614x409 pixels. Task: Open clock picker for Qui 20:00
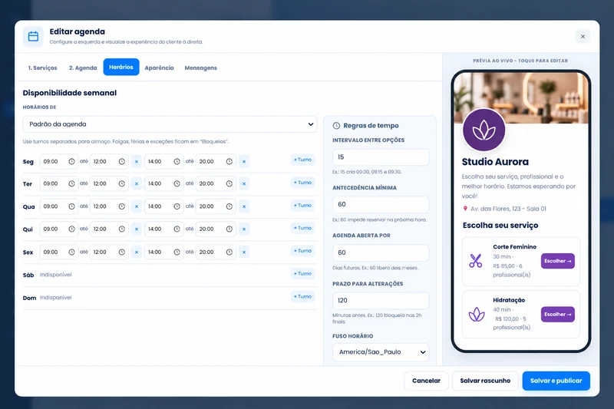point(229,229)
